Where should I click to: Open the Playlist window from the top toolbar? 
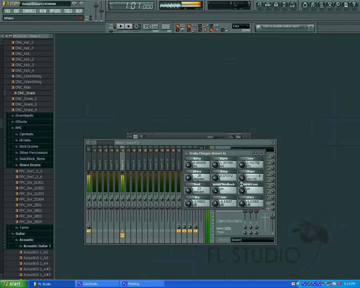click(260, 5)
